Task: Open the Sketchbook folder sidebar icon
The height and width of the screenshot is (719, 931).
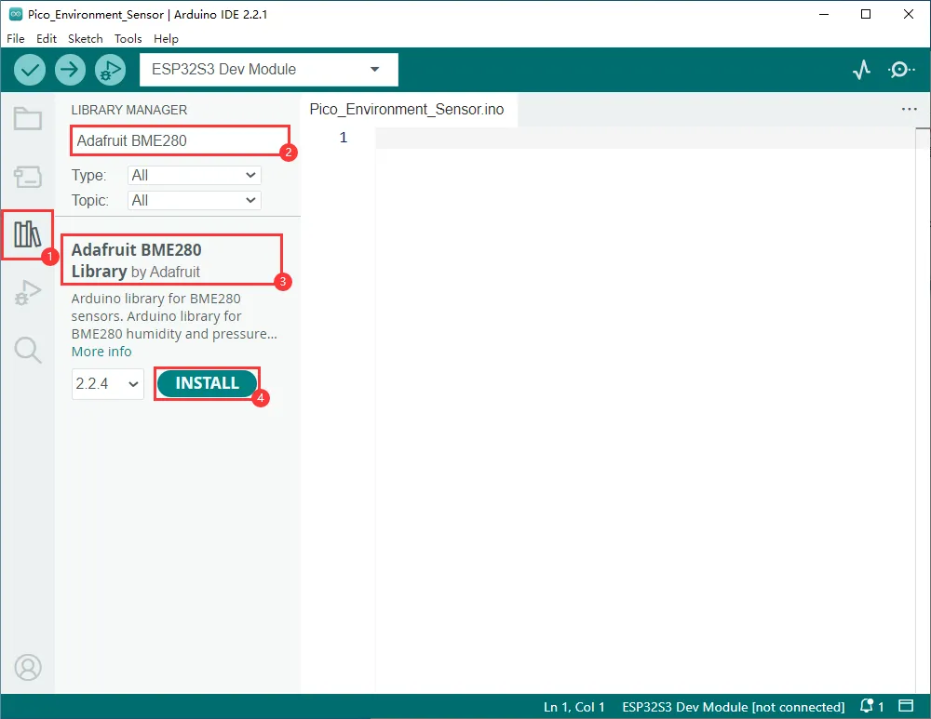Action: (x=28, y=119)
